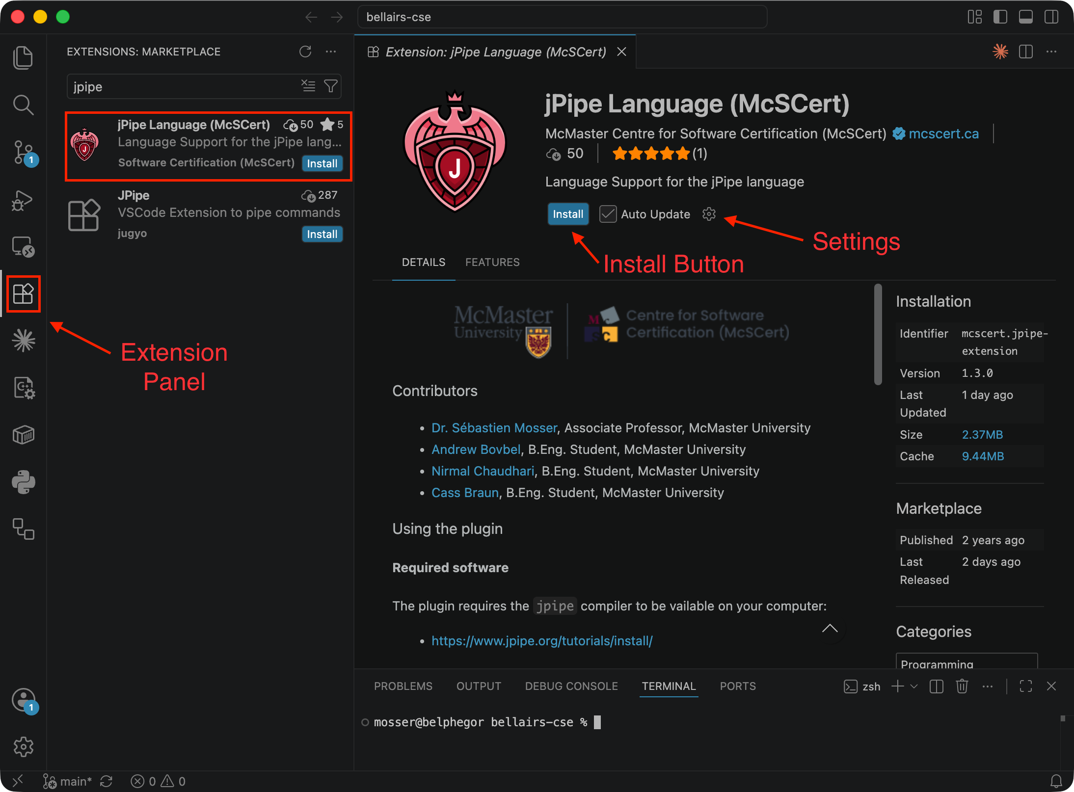Toggle the Auto Update checkbox
1074x792 pixels.
pos(608,214)
